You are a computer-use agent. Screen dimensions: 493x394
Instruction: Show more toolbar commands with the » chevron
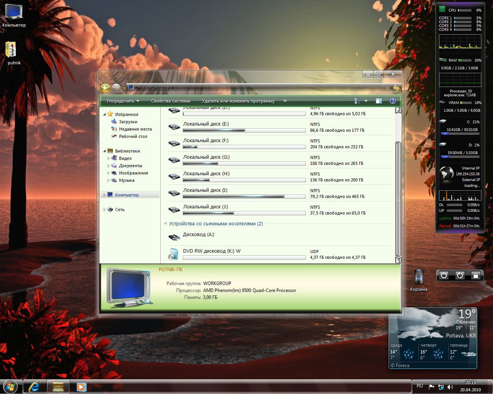(x=285, y=101)
